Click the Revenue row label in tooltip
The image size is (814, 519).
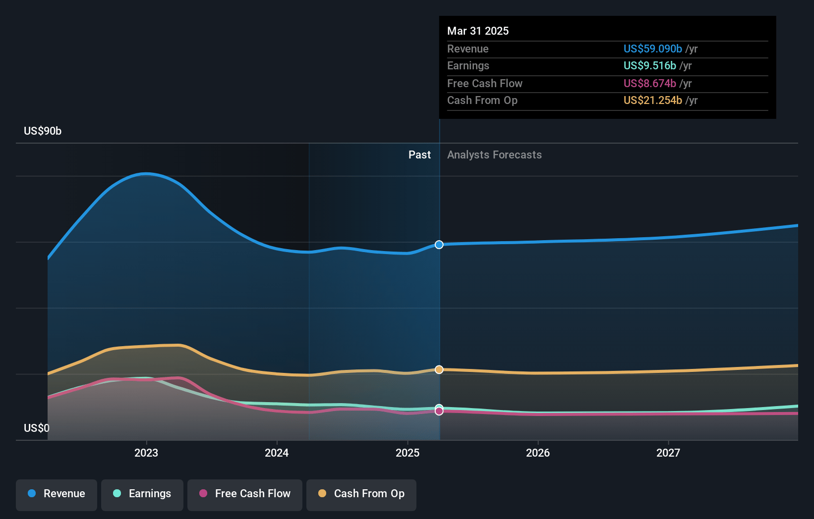pos(468,49)
